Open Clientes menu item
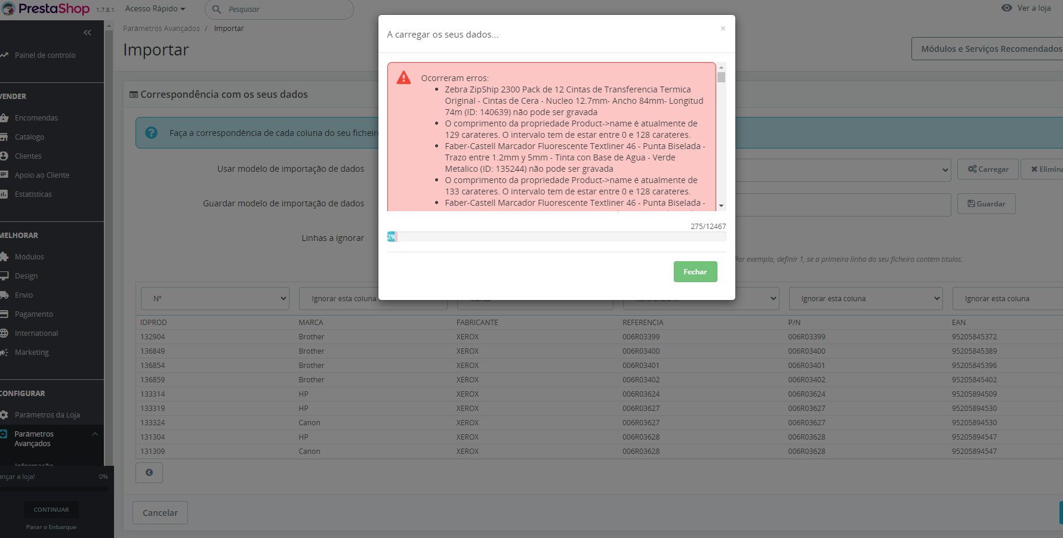 pyautogui.click(x=28, y=156)
